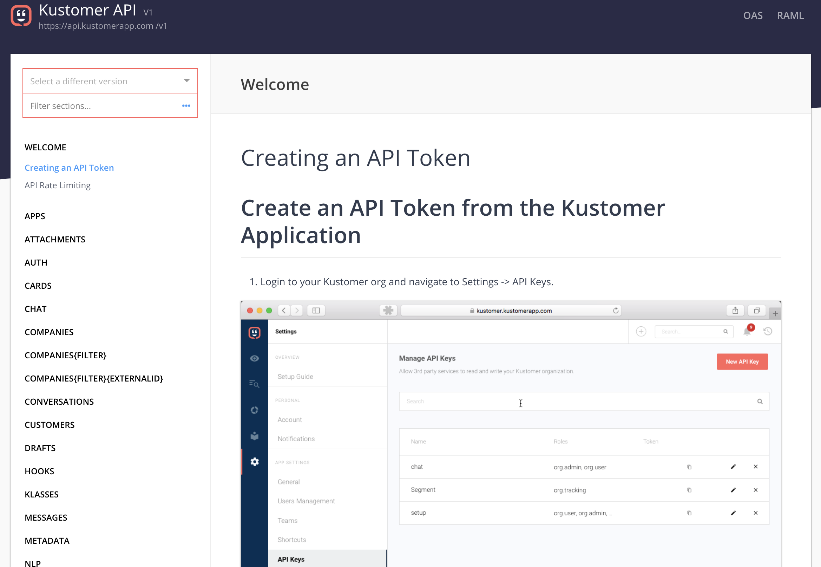Expand the COMPANIES section

pyautogui.click(x=49, y=332)
